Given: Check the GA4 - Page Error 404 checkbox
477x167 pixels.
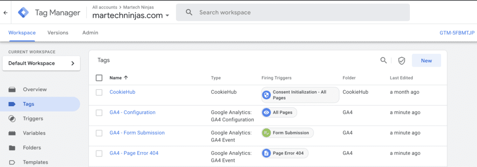Looking at the screenshot, I should pos(99,154).
